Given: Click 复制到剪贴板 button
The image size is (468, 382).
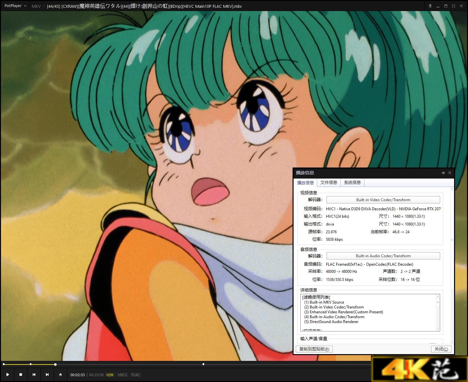Looking at the screenshot, I should pyautogui.click(x=314, y=349).
